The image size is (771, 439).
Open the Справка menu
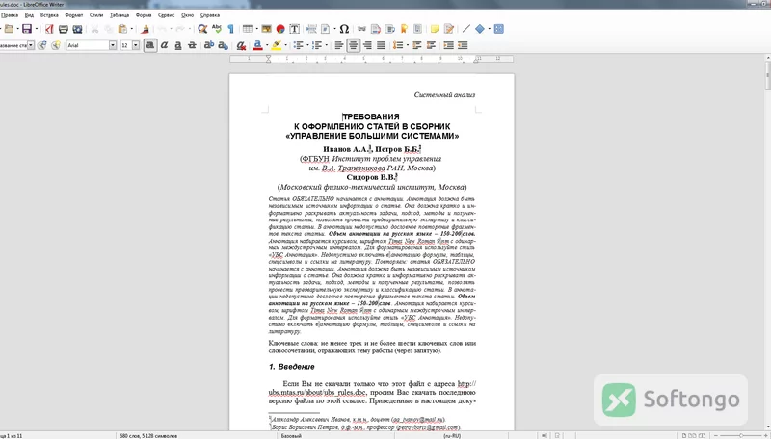click(210, 15)
